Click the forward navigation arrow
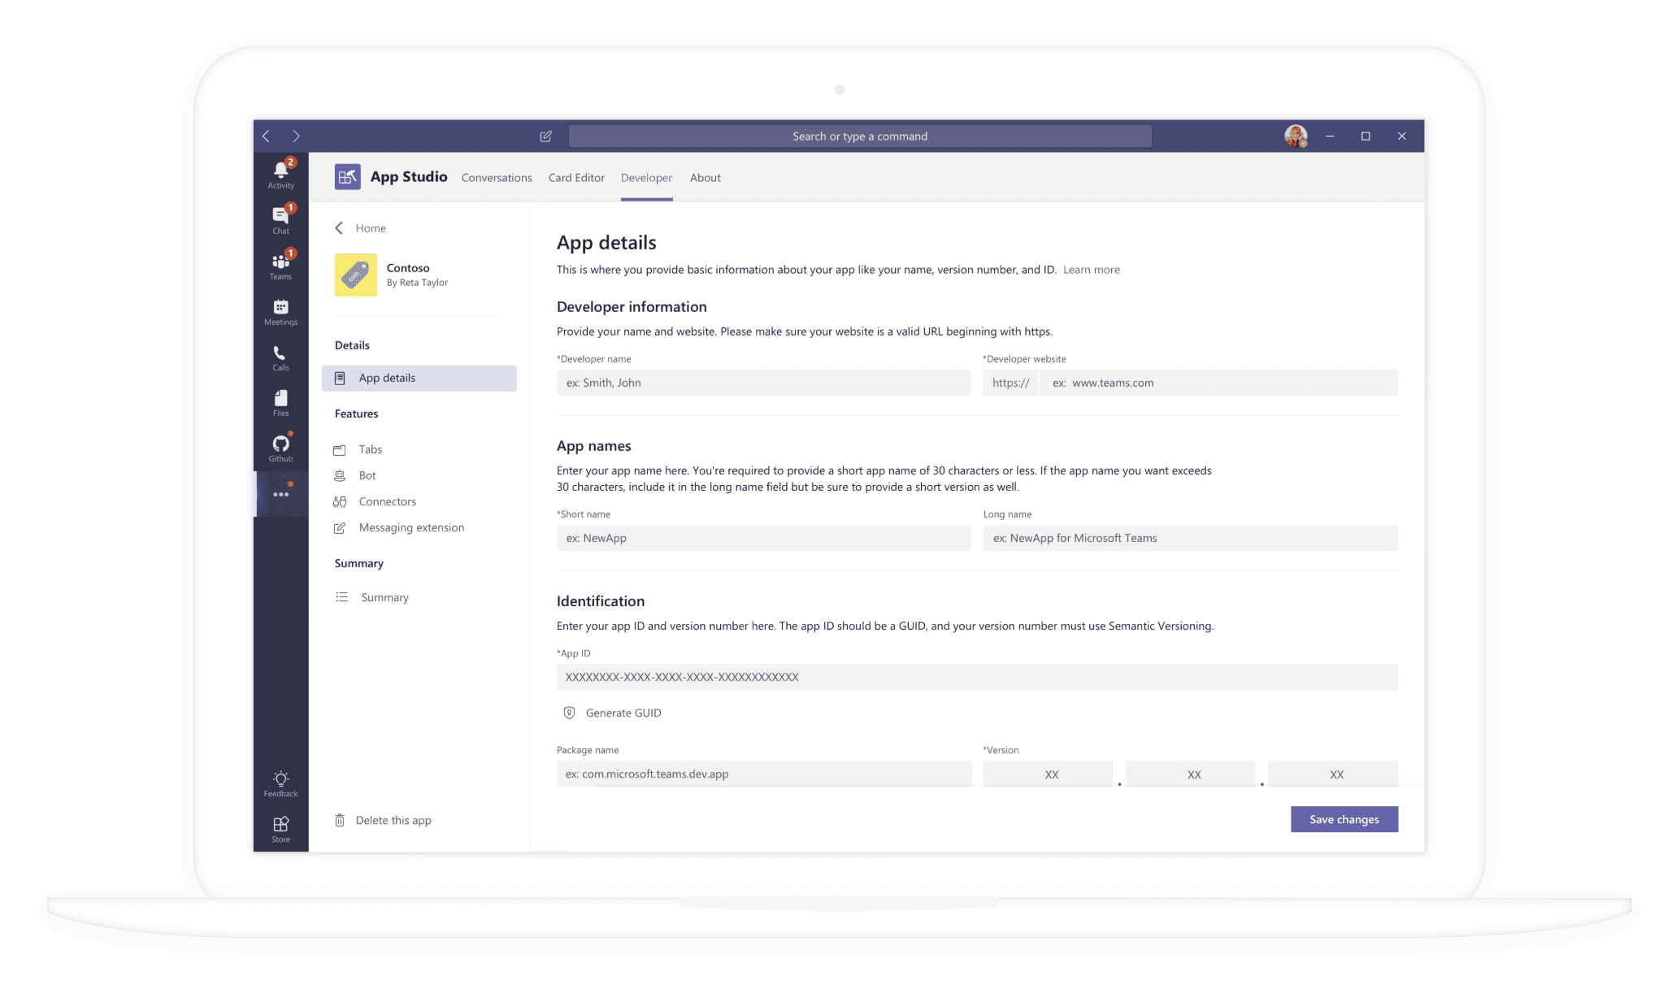 pos(296,136)
